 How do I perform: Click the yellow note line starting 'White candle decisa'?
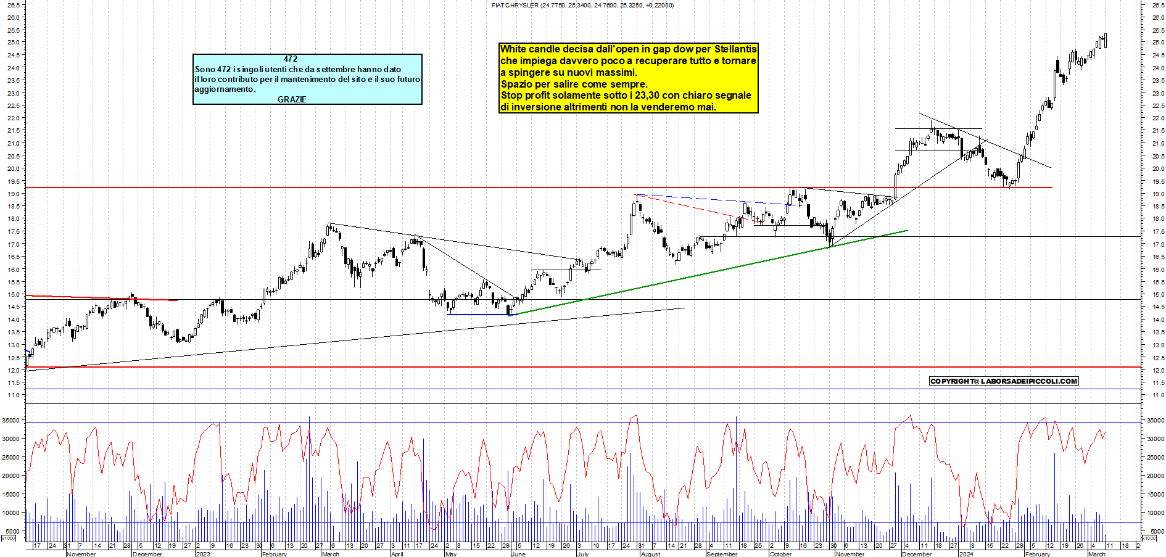[x=628, y=49]
